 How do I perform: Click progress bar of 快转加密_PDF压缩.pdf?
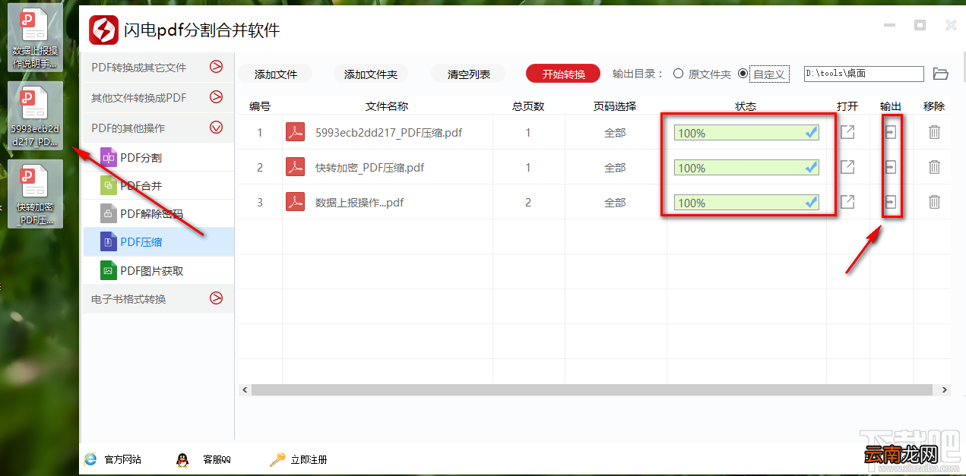746,168
